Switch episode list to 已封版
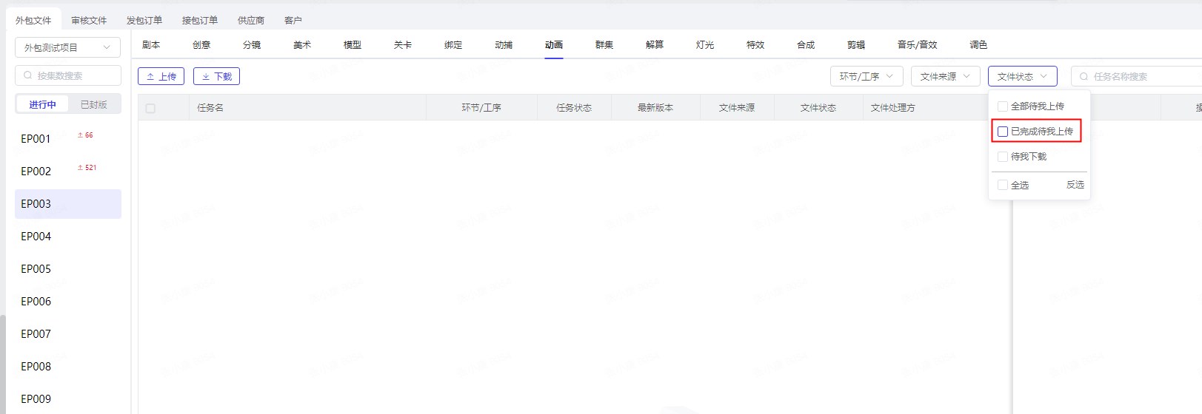This screenshot has height=414, width=1202. coord(93,105)
